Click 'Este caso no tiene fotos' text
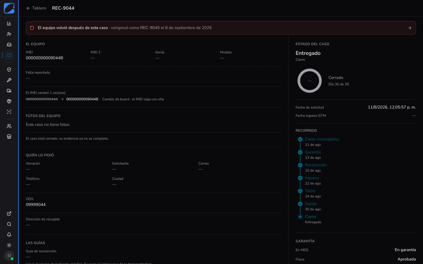The width and height of the screenshot is (423, 264). click(48, 125)
